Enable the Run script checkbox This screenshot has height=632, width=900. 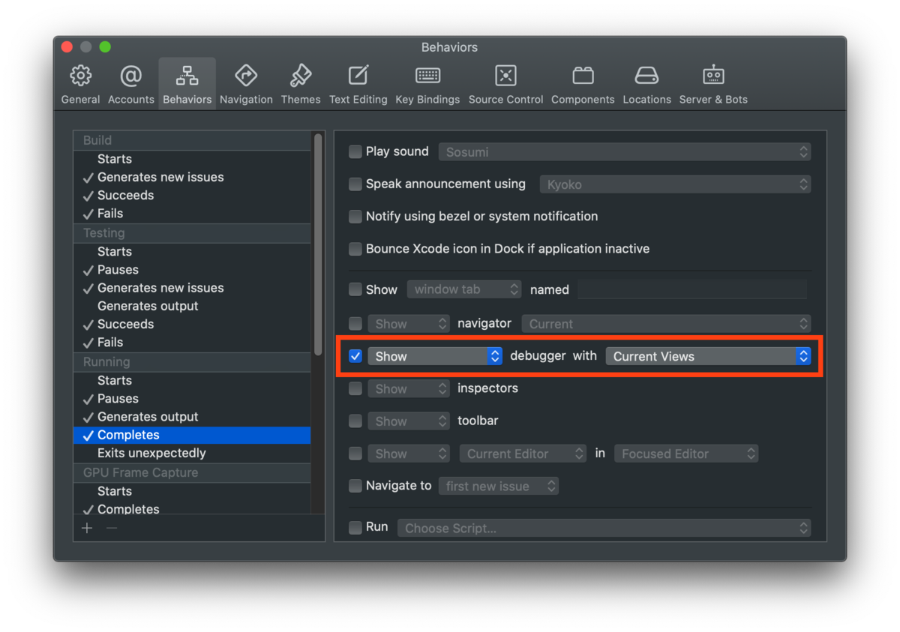click(x=355, y=528)
